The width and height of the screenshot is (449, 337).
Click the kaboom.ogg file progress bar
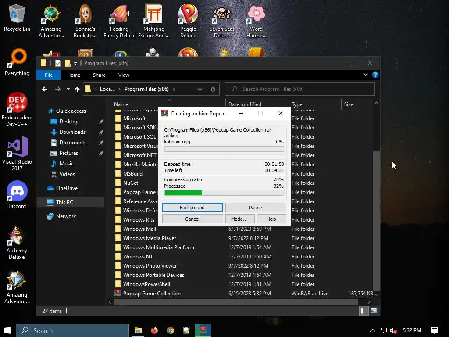224,149
